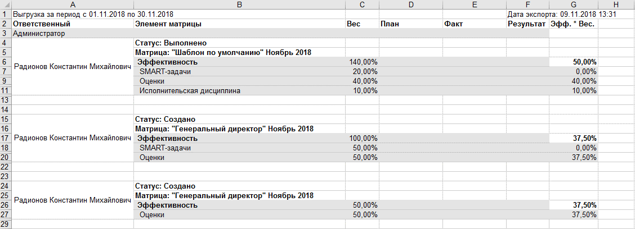Select the 'Шаблон по умолчанию' matrix cell
This screenshot has height=229, width=635.
(x=224, y=52)
